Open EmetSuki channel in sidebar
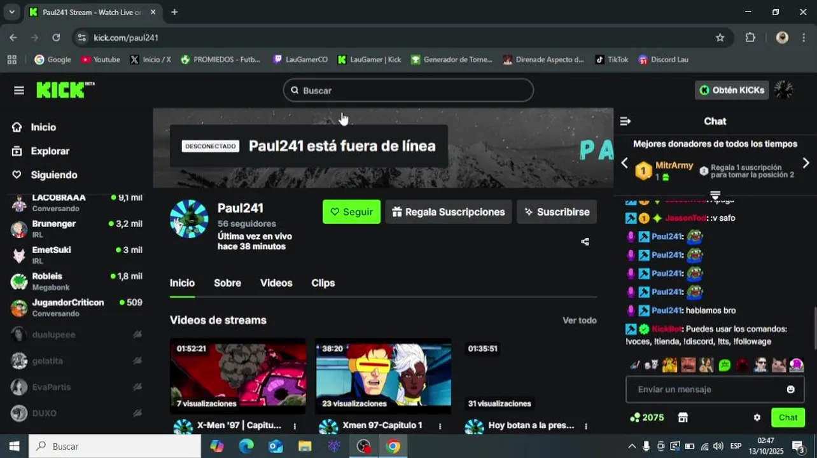Image resolution: width=817 pixels, height=458 pixels. (76, 254)
